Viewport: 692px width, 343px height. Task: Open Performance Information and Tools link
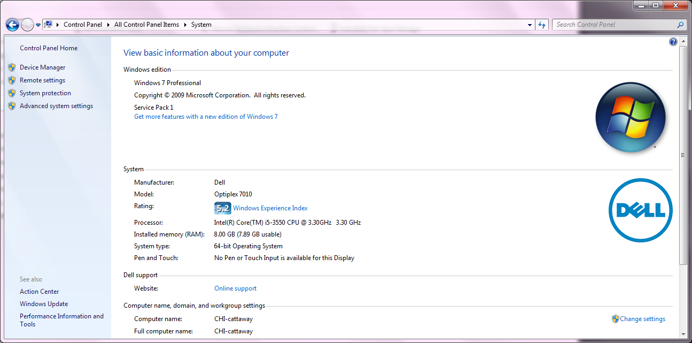(x=61, y=320)
